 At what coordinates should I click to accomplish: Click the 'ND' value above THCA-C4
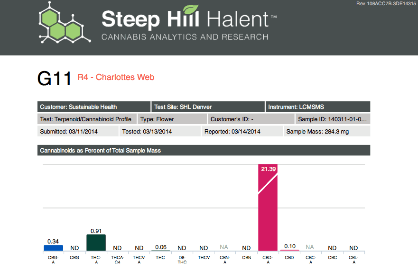[117, 248]
